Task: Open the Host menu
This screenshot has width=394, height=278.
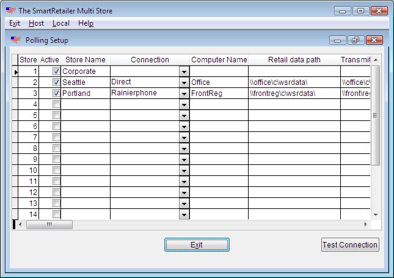Action: pyautogui.click(x=36, y=23)
